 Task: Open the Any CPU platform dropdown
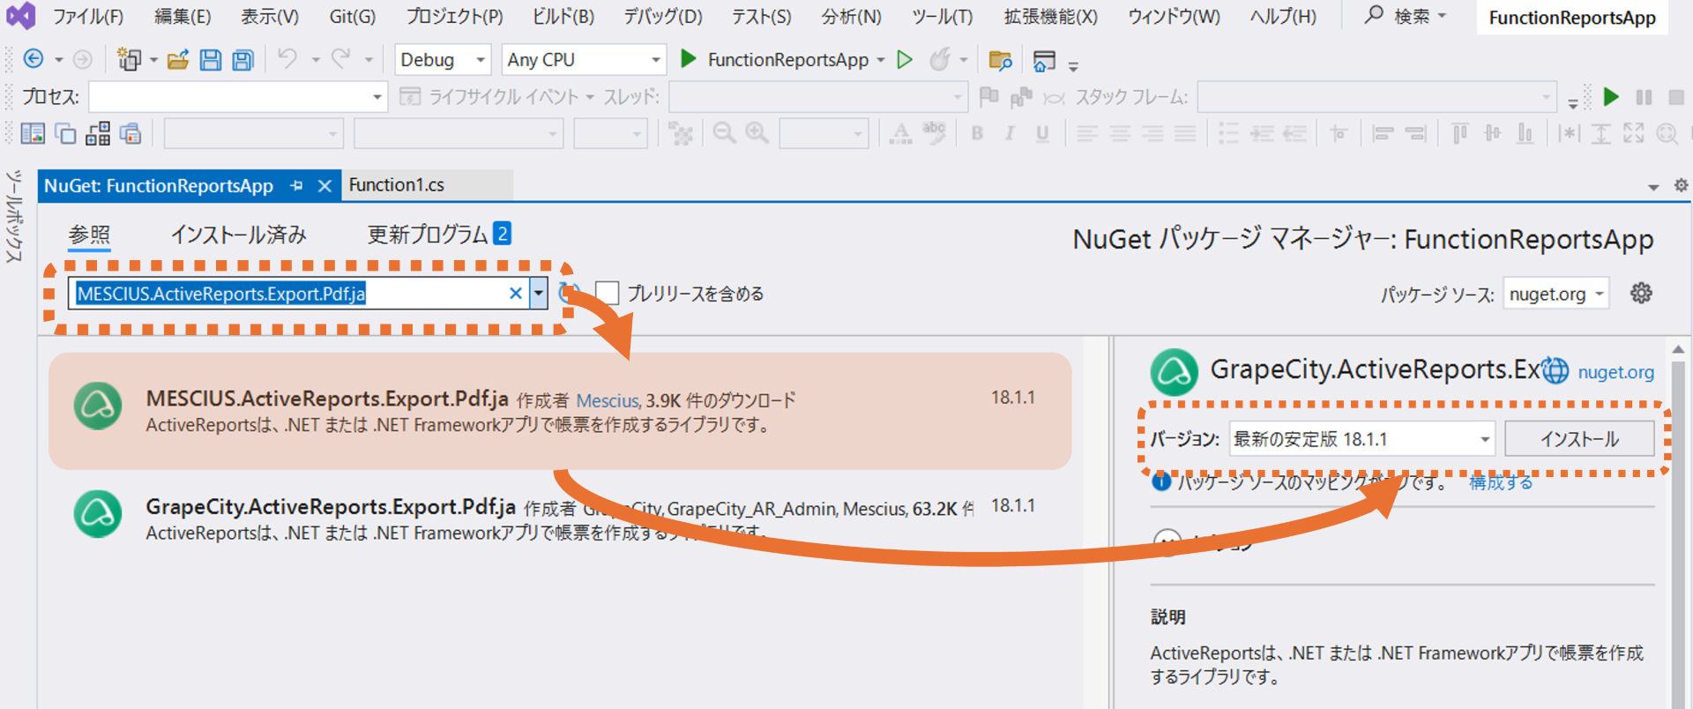point(584,60)
